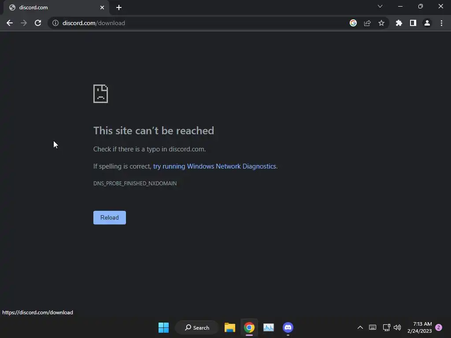Run Windows Network Diagnostics link
The width and height of the screenshot is (451, 338).
tap(214, 166)
